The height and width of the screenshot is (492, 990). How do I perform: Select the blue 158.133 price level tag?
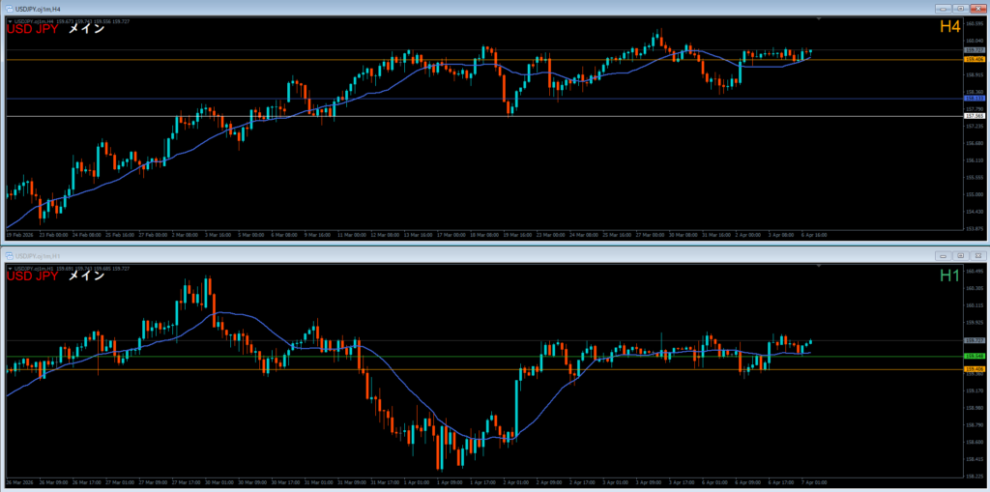point(974,99)
